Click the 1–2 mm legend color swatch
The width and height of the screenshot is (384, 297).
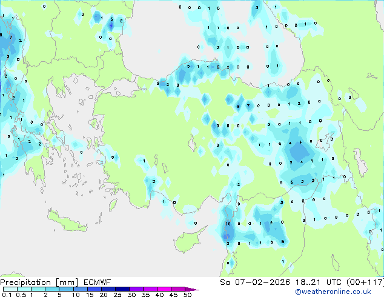tap(38, 289)
